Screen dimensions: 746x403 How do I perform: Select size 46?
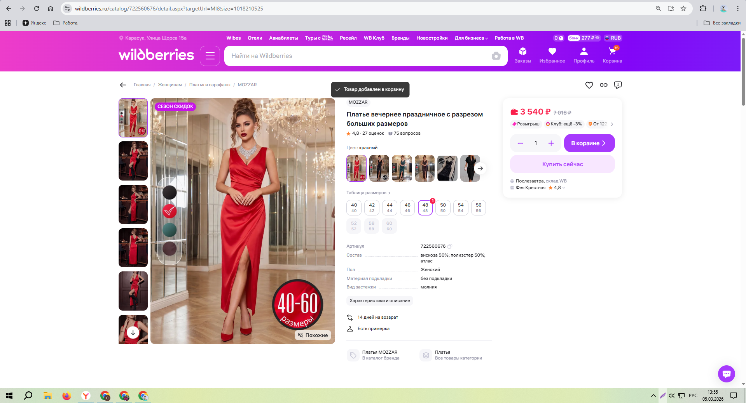tap(407, 208)
